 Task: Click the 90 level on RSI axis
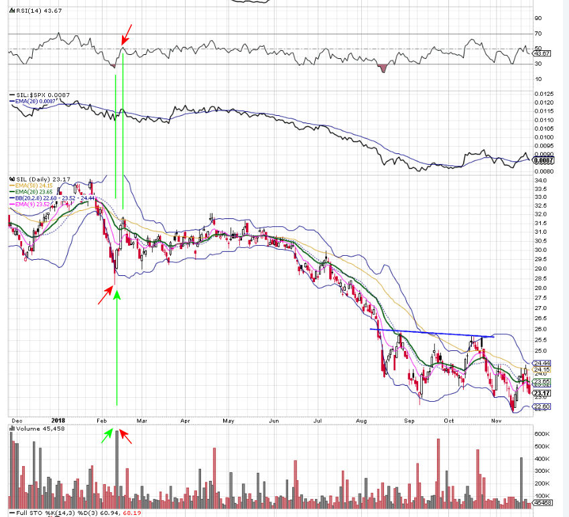[538, 18]
